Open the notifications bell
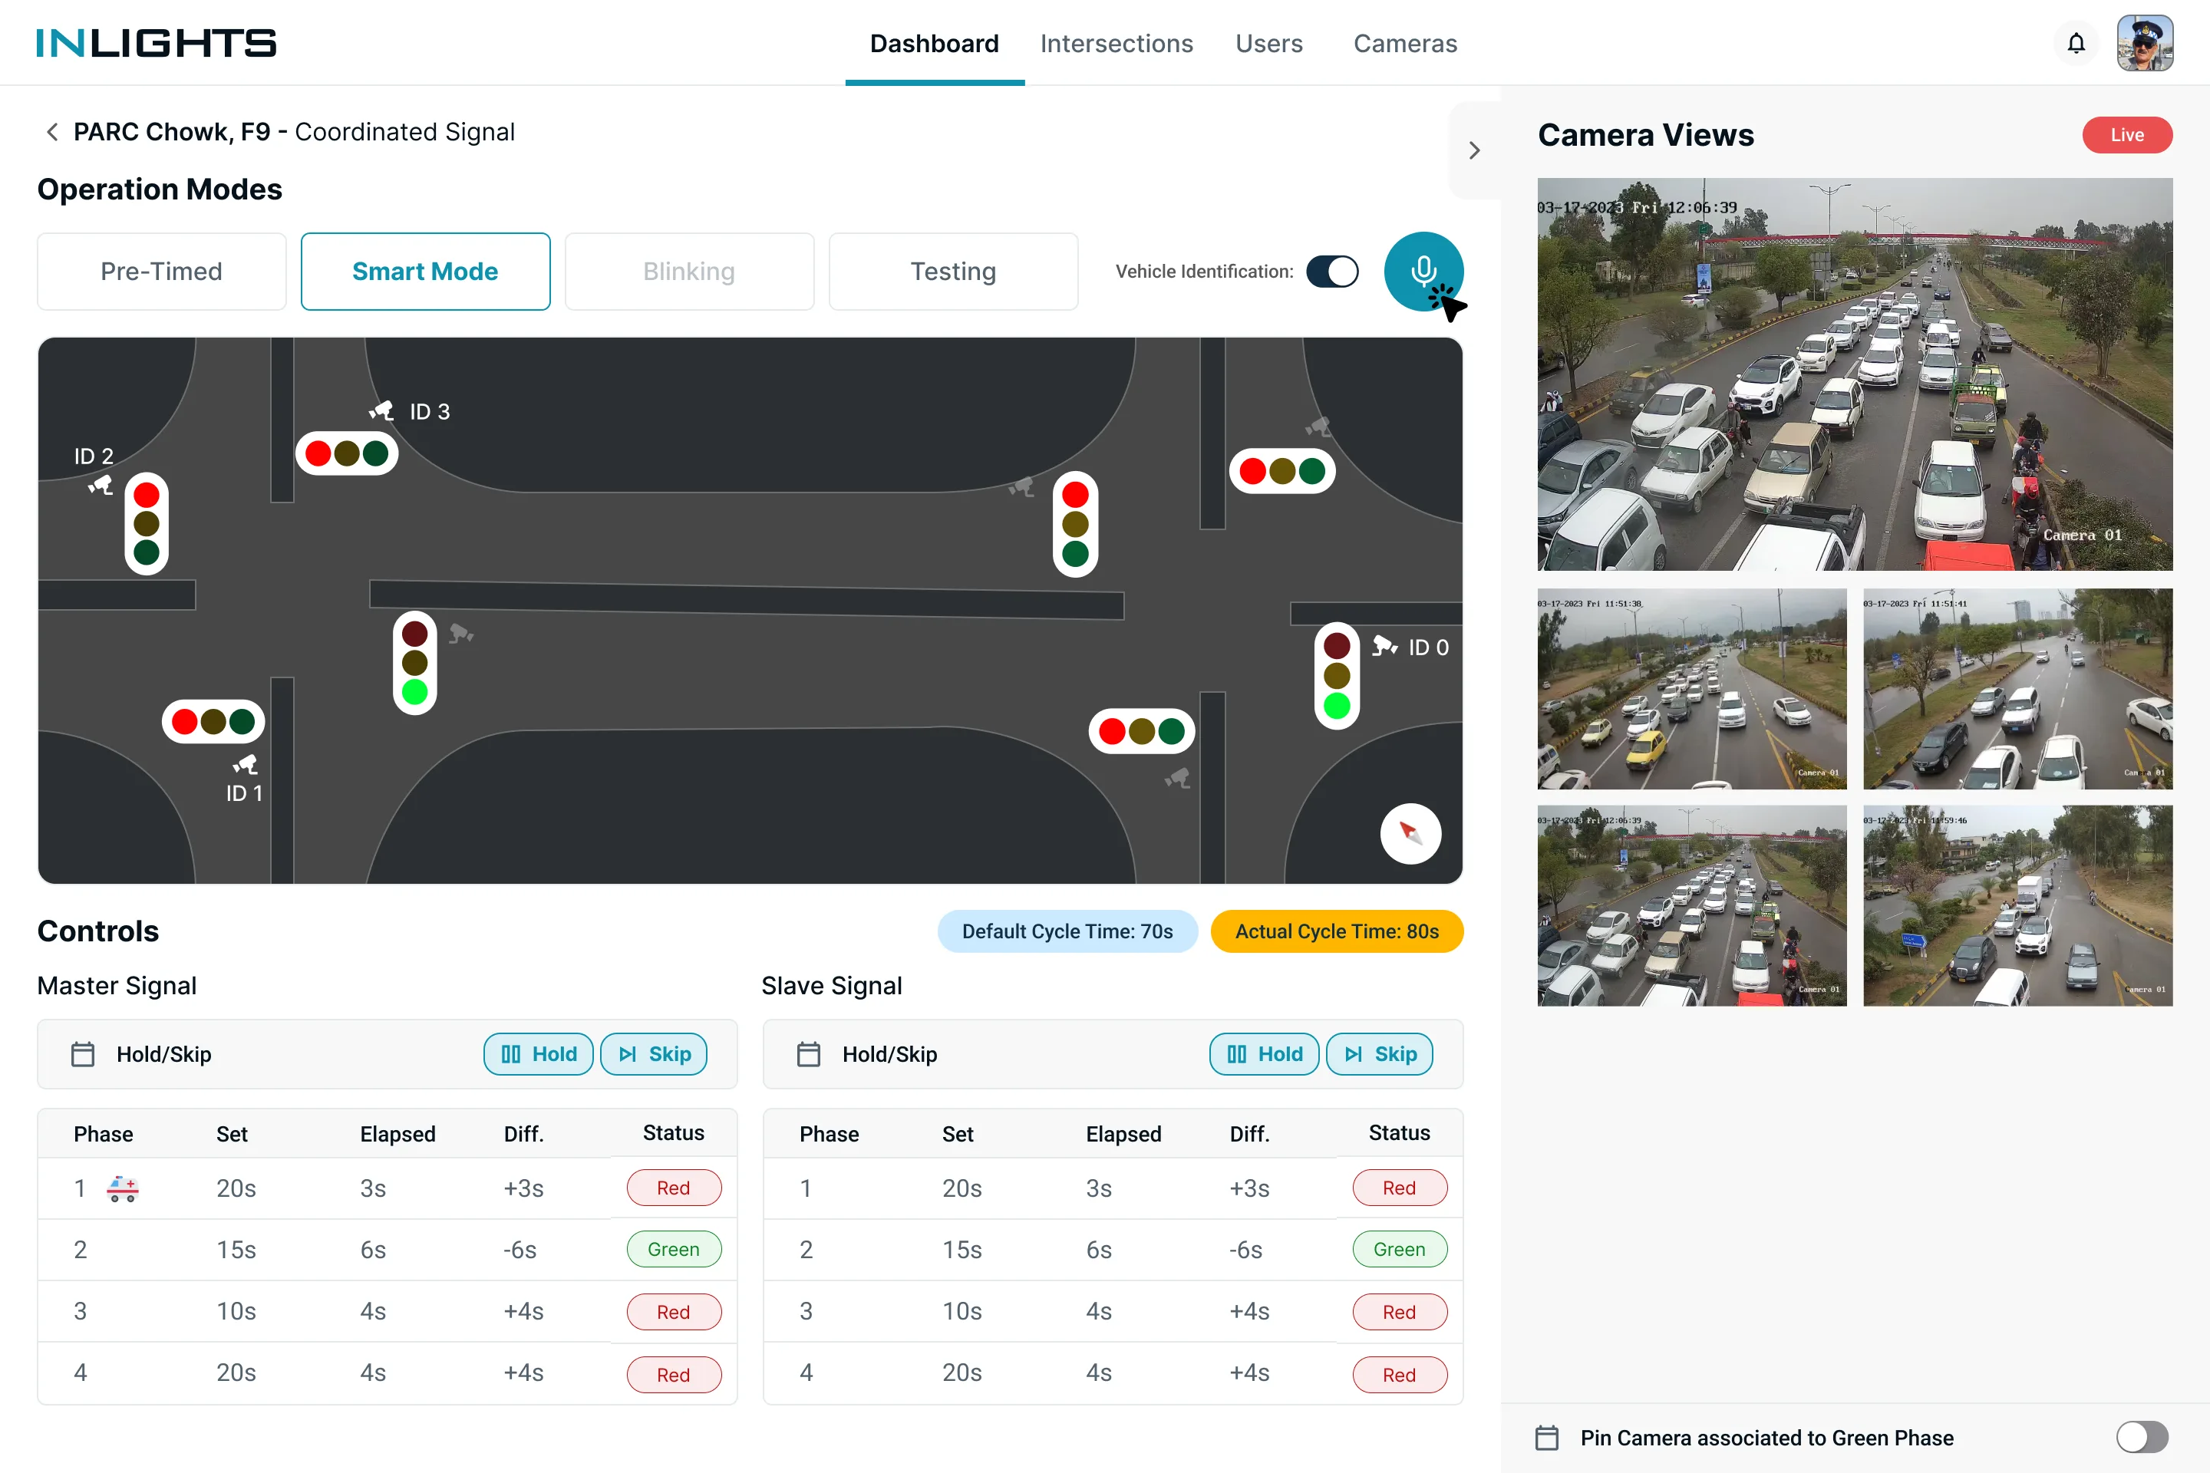The image size is (2210, 1473). click(2076, 43)
